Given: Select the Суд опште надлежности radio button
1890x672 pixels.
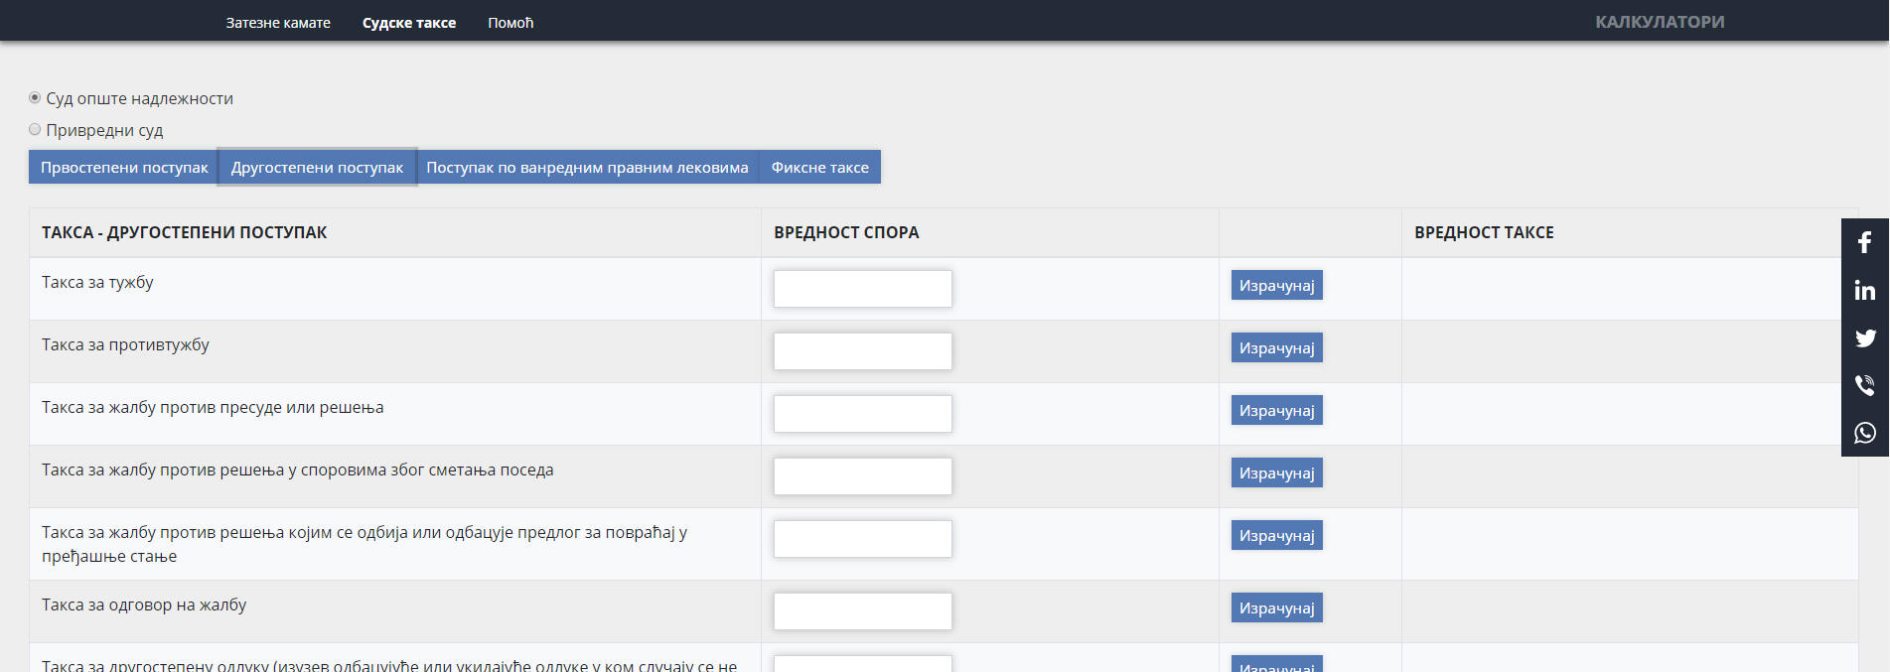Looking at the screenshot, I should click(x=35, y=98).
